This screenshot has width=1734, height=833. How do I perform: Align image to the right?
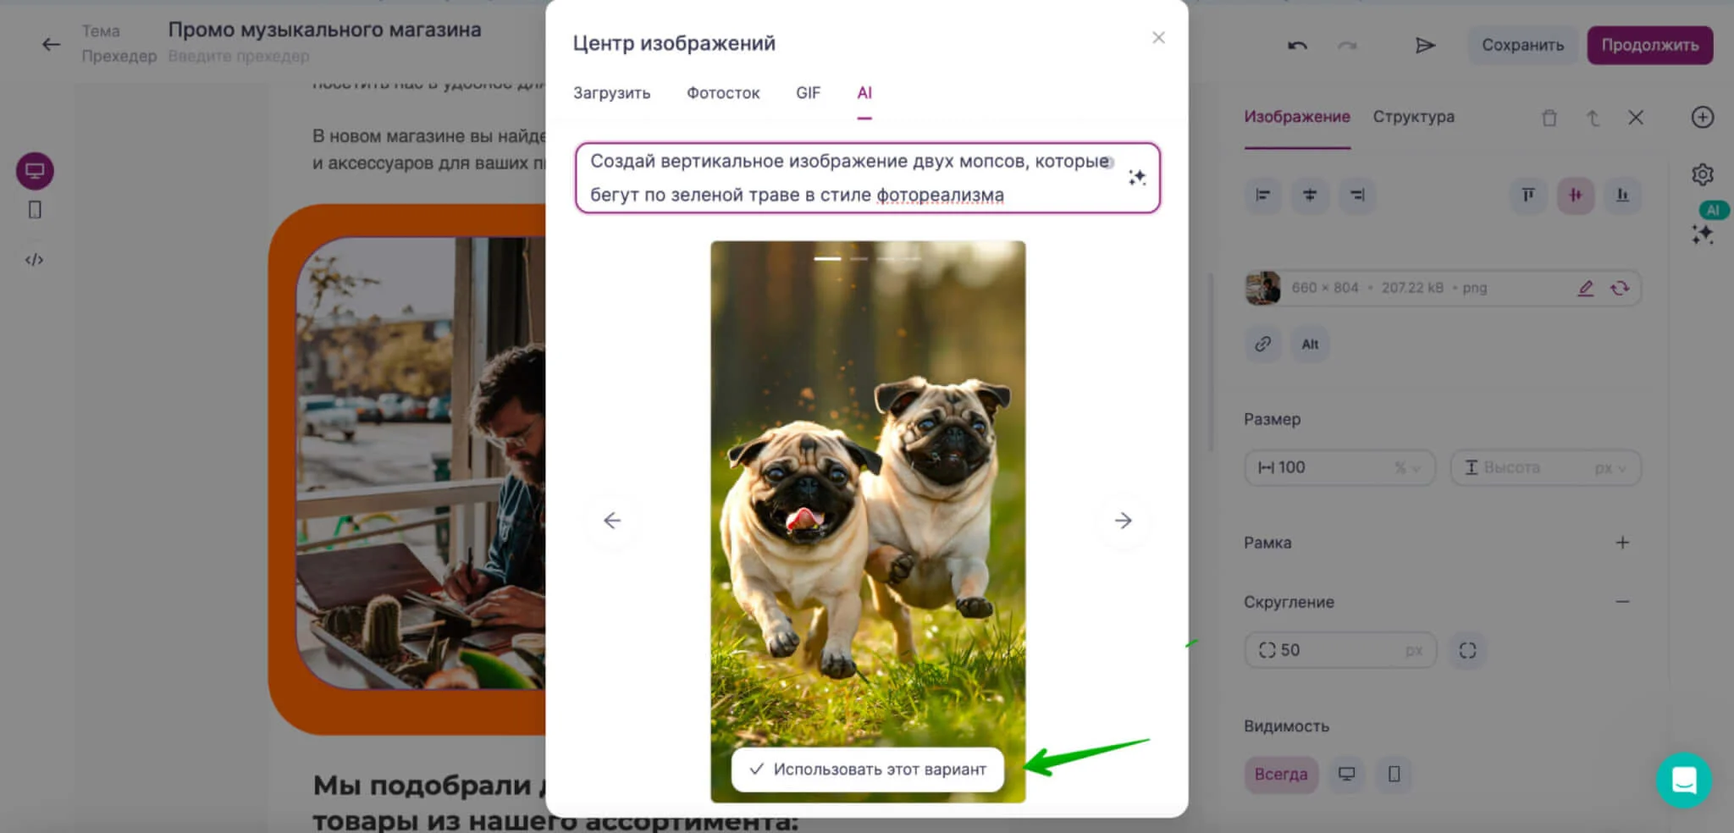click(1357, 196)
